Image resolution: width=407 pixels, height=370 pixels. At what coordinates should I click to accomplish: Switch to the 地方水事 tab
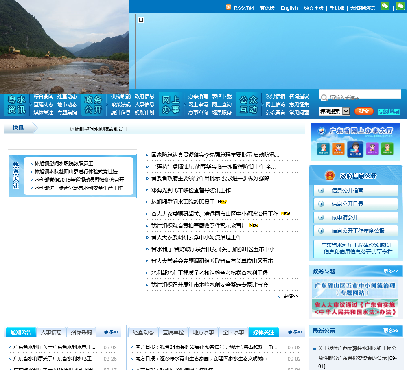[203, 332]
